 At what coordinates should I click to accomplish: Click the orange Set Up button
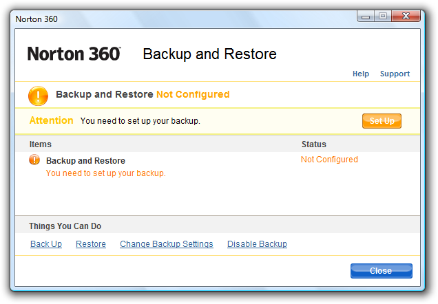[x=382, y=121]
